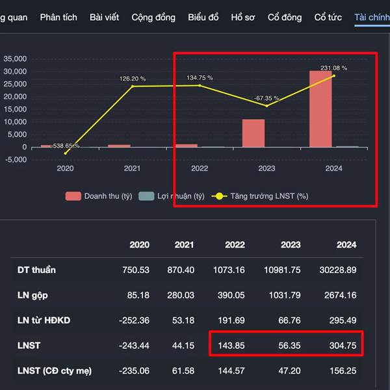The image size is (390, 390).
Task: Click the 2024 table column header
Action: [346, 245]
